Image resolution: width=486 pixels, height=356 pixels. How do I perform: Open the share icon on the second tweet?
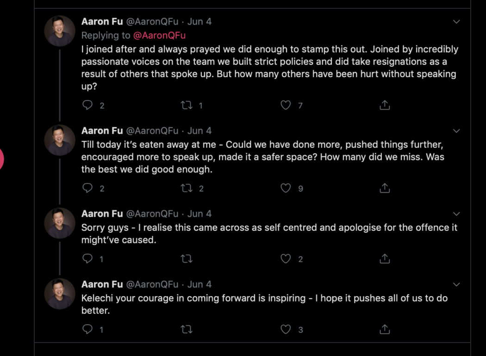pyautogui.click(x=384, y=188)
